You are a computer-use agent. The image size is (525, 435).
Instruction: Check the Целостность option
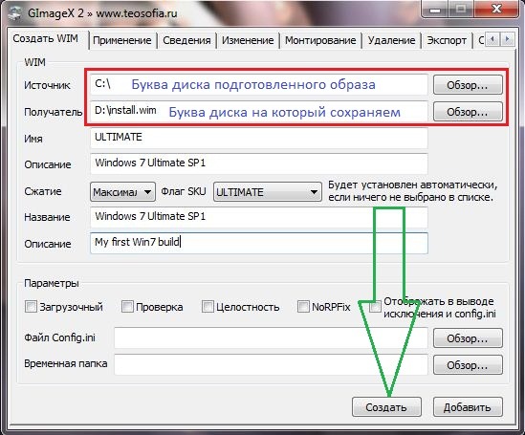(208, 306)
